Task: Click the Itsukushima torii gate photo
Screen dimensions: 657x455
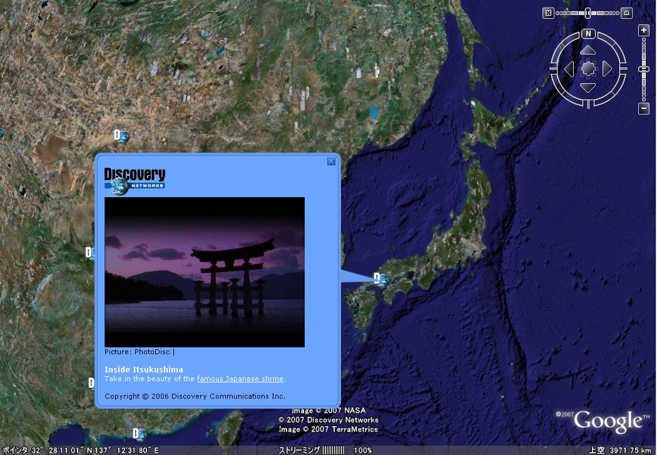Action: [205, 272]
